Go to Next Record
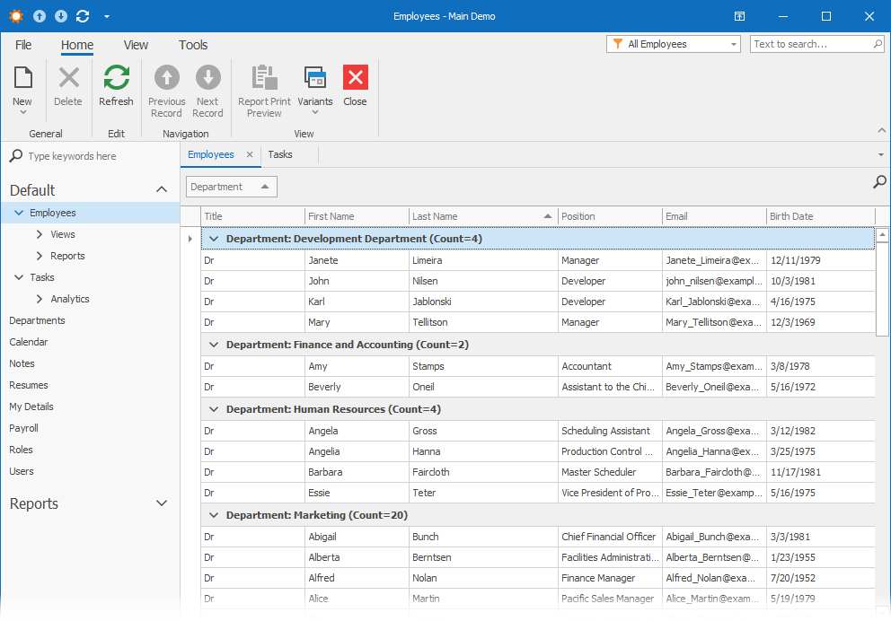This screenshot has width=891, height=621. click(x=208, y=91)
